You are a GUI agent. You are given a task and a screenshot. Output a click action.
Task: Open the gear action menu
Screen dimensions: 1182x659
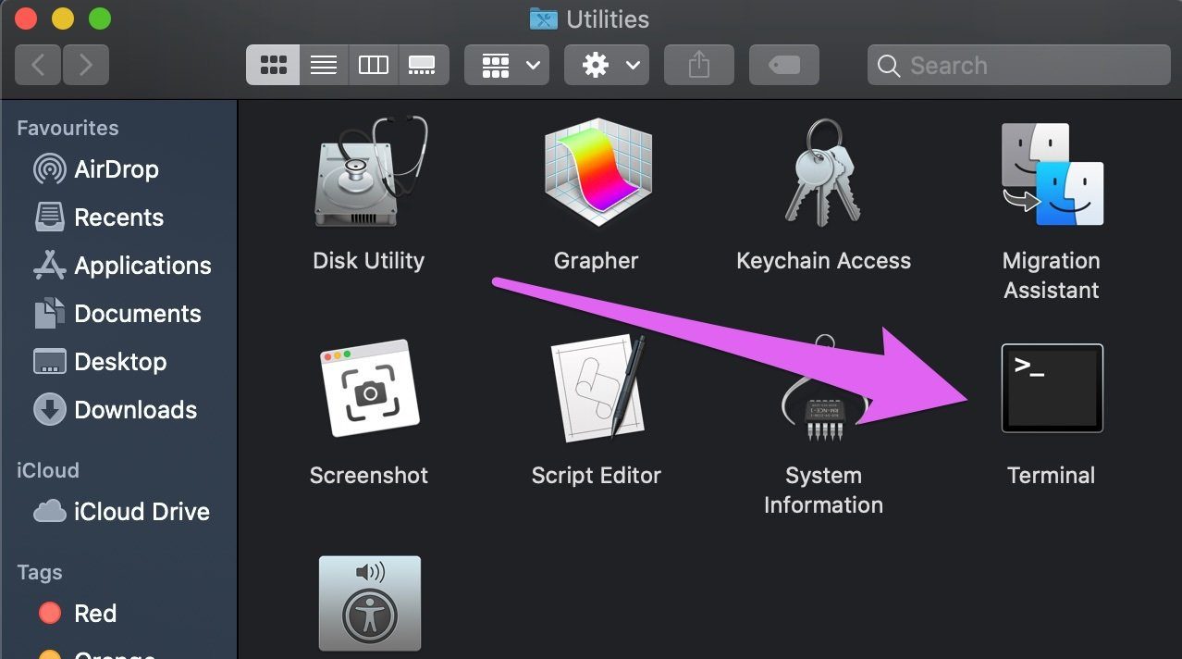point(607,65)
